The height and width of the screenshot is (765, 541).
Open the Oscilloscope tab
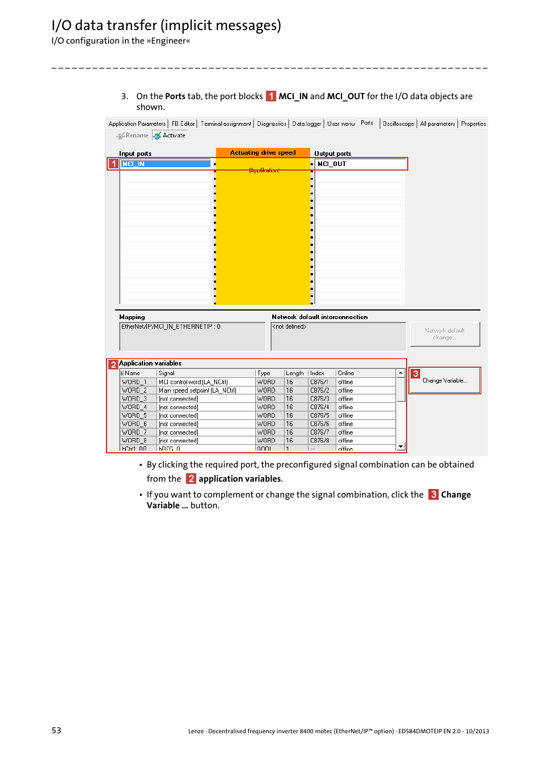click(x=398, y=124)
